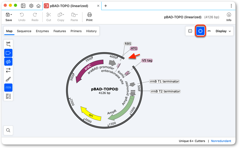
Task: Click the rrnB T2 terminator label
Action: tap(166, 91)
